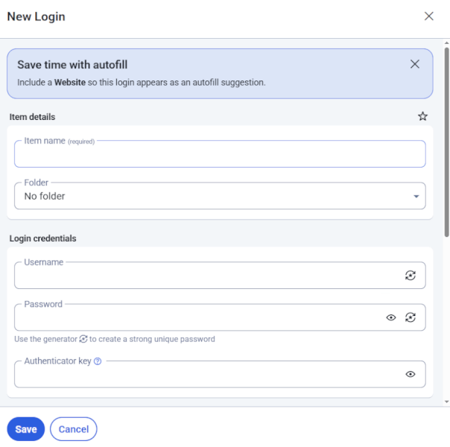Screen dimensions: 450x447
Task: Focus the Item name field
Action: click(220, 154)
